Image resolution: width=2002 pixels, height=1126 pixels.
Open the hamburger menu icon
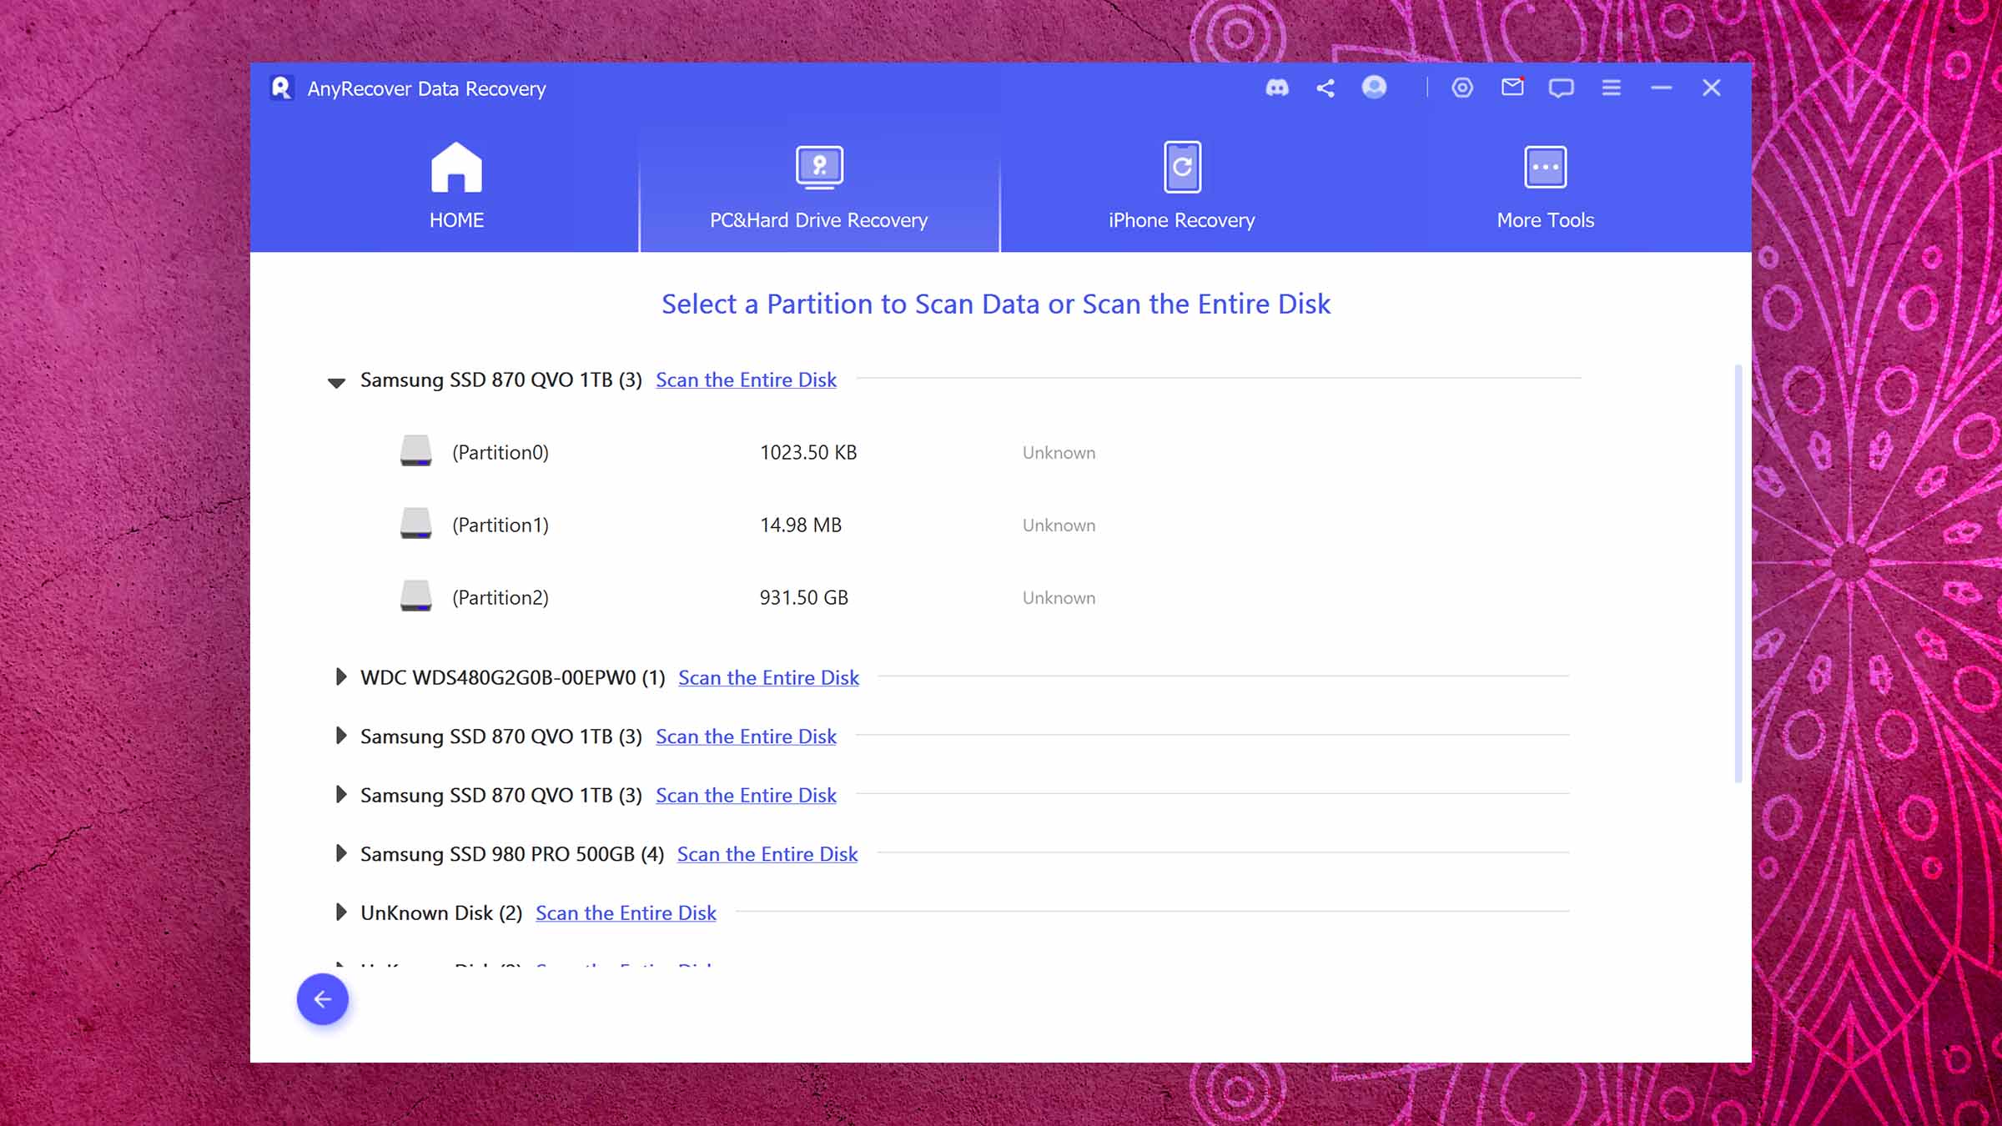(x=1611, y=88)
